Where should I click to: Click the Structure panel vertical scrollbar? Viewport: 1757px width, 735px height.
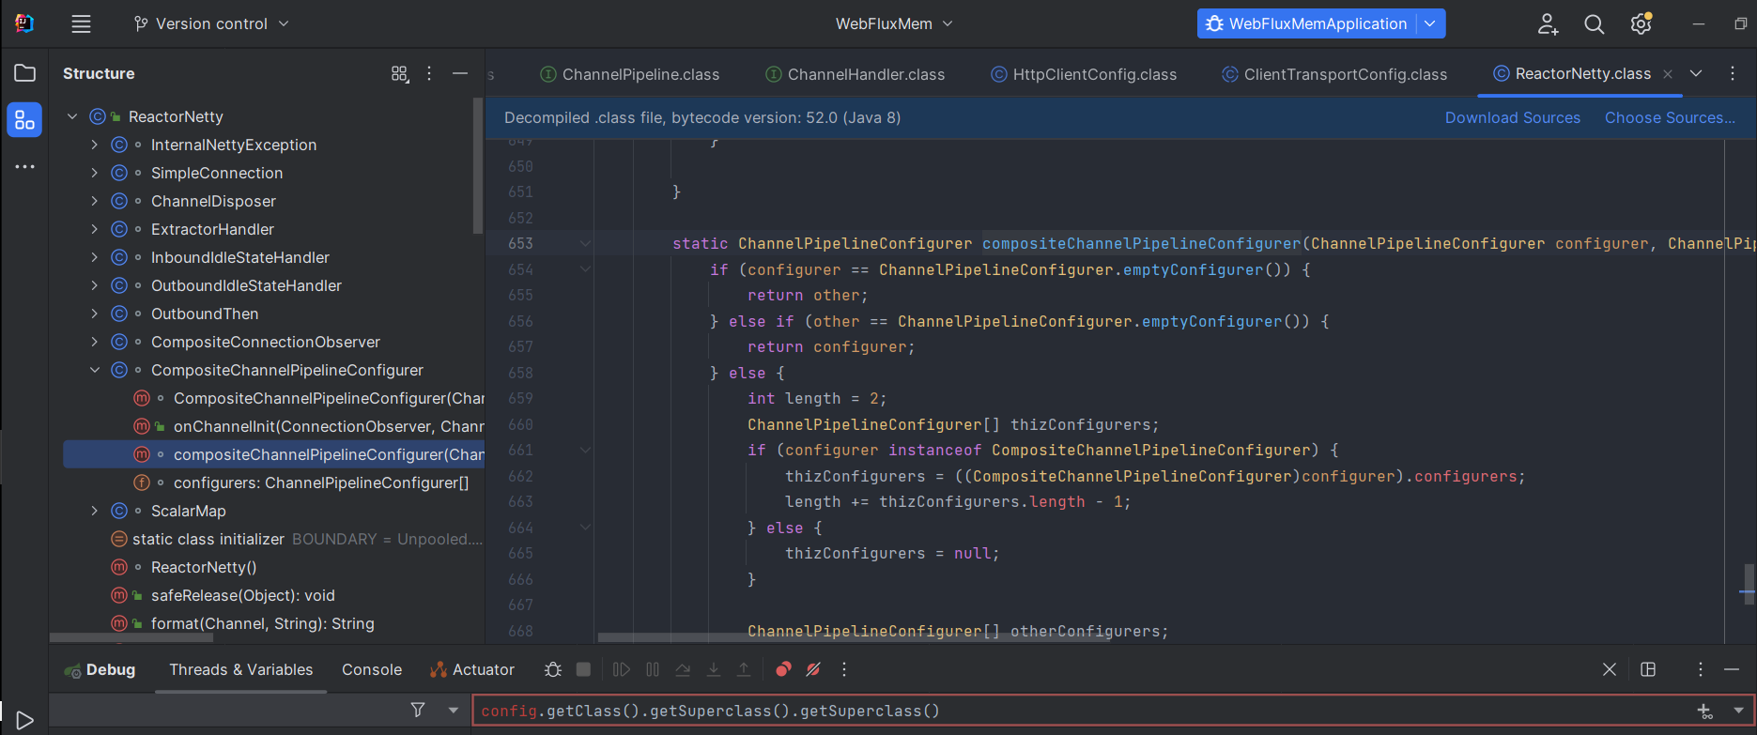(479, 166)
